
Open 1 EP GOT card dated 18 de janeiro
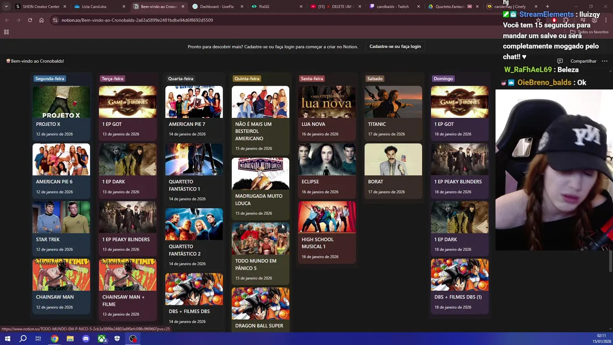pyautogui.click(x=460, y=113)
